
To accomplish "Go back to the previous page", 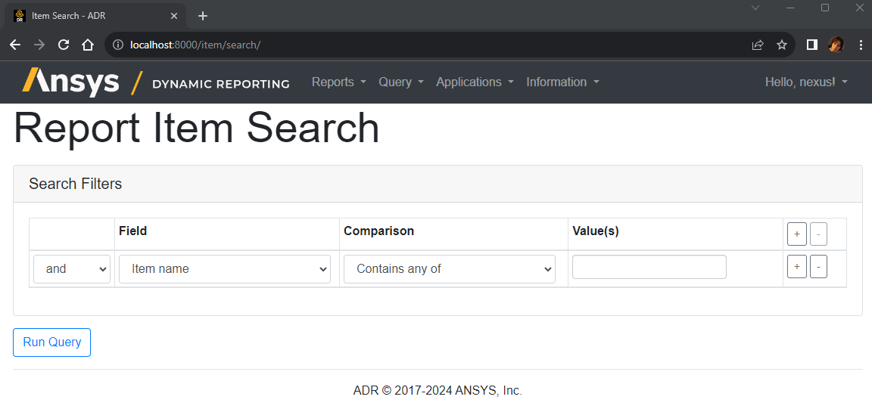I will point(15,45).
